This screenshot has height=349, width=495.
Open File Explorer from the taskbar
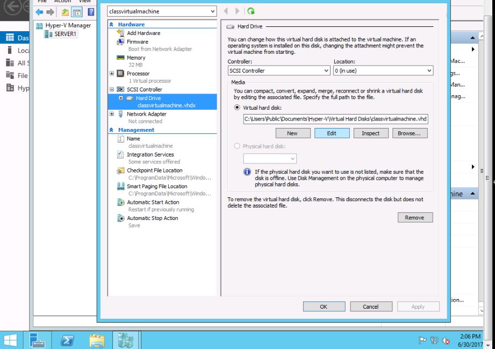[x=97, y=340]
